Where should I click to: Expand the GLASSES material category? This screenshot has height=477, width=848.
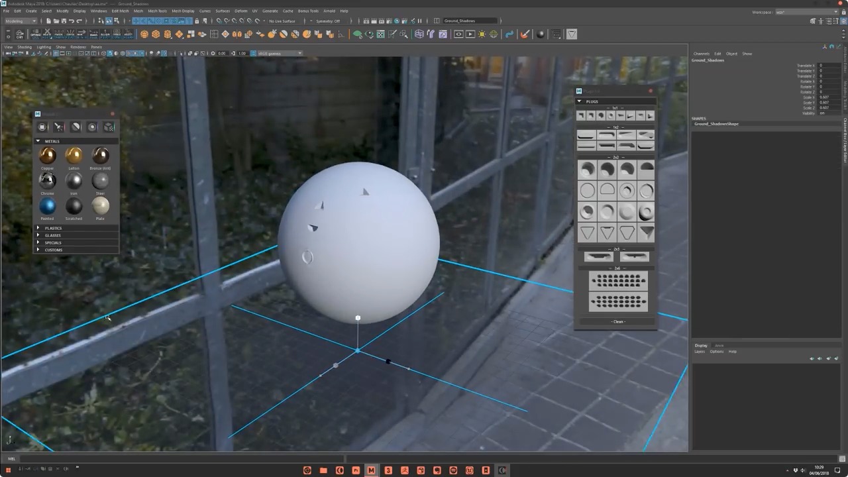[53, 235]
